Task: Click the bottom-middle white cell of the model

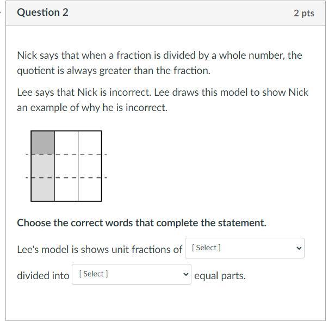Action: 66,189
